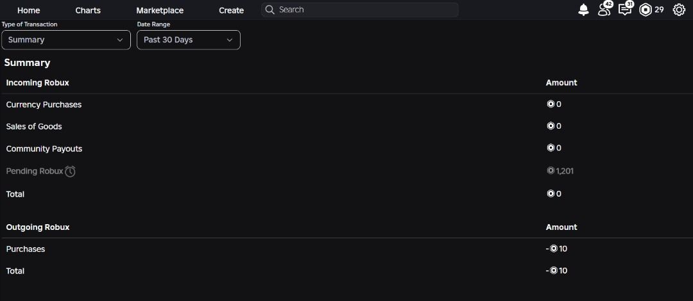
Task: Expand the Type of Transaction dropdown
Action: tap(66, 40)
